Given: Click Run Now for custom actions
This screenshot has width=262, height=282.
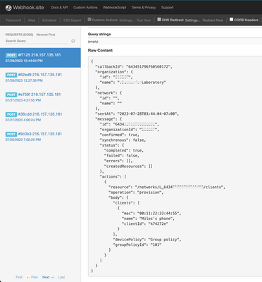Looking at the screenshot, I should tap(144, 20).
